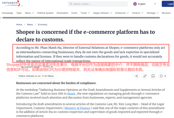Open the Hanoi hyperlink
This screenshot has width=174, height=118.
pos(71,94)
